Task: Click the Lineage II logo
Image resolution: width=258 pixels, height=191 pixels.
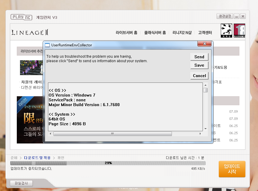Action: (30, 33)
